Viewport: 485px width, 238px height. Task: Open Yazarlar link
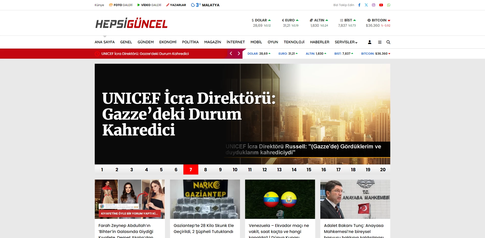(176, 5)
